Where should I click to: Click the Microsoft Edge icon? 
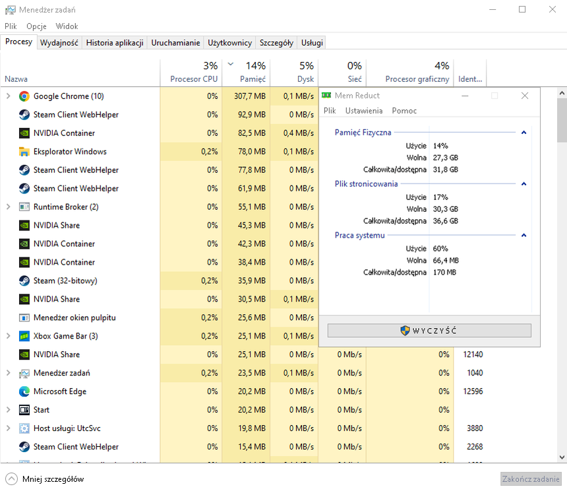pos(24,391)
